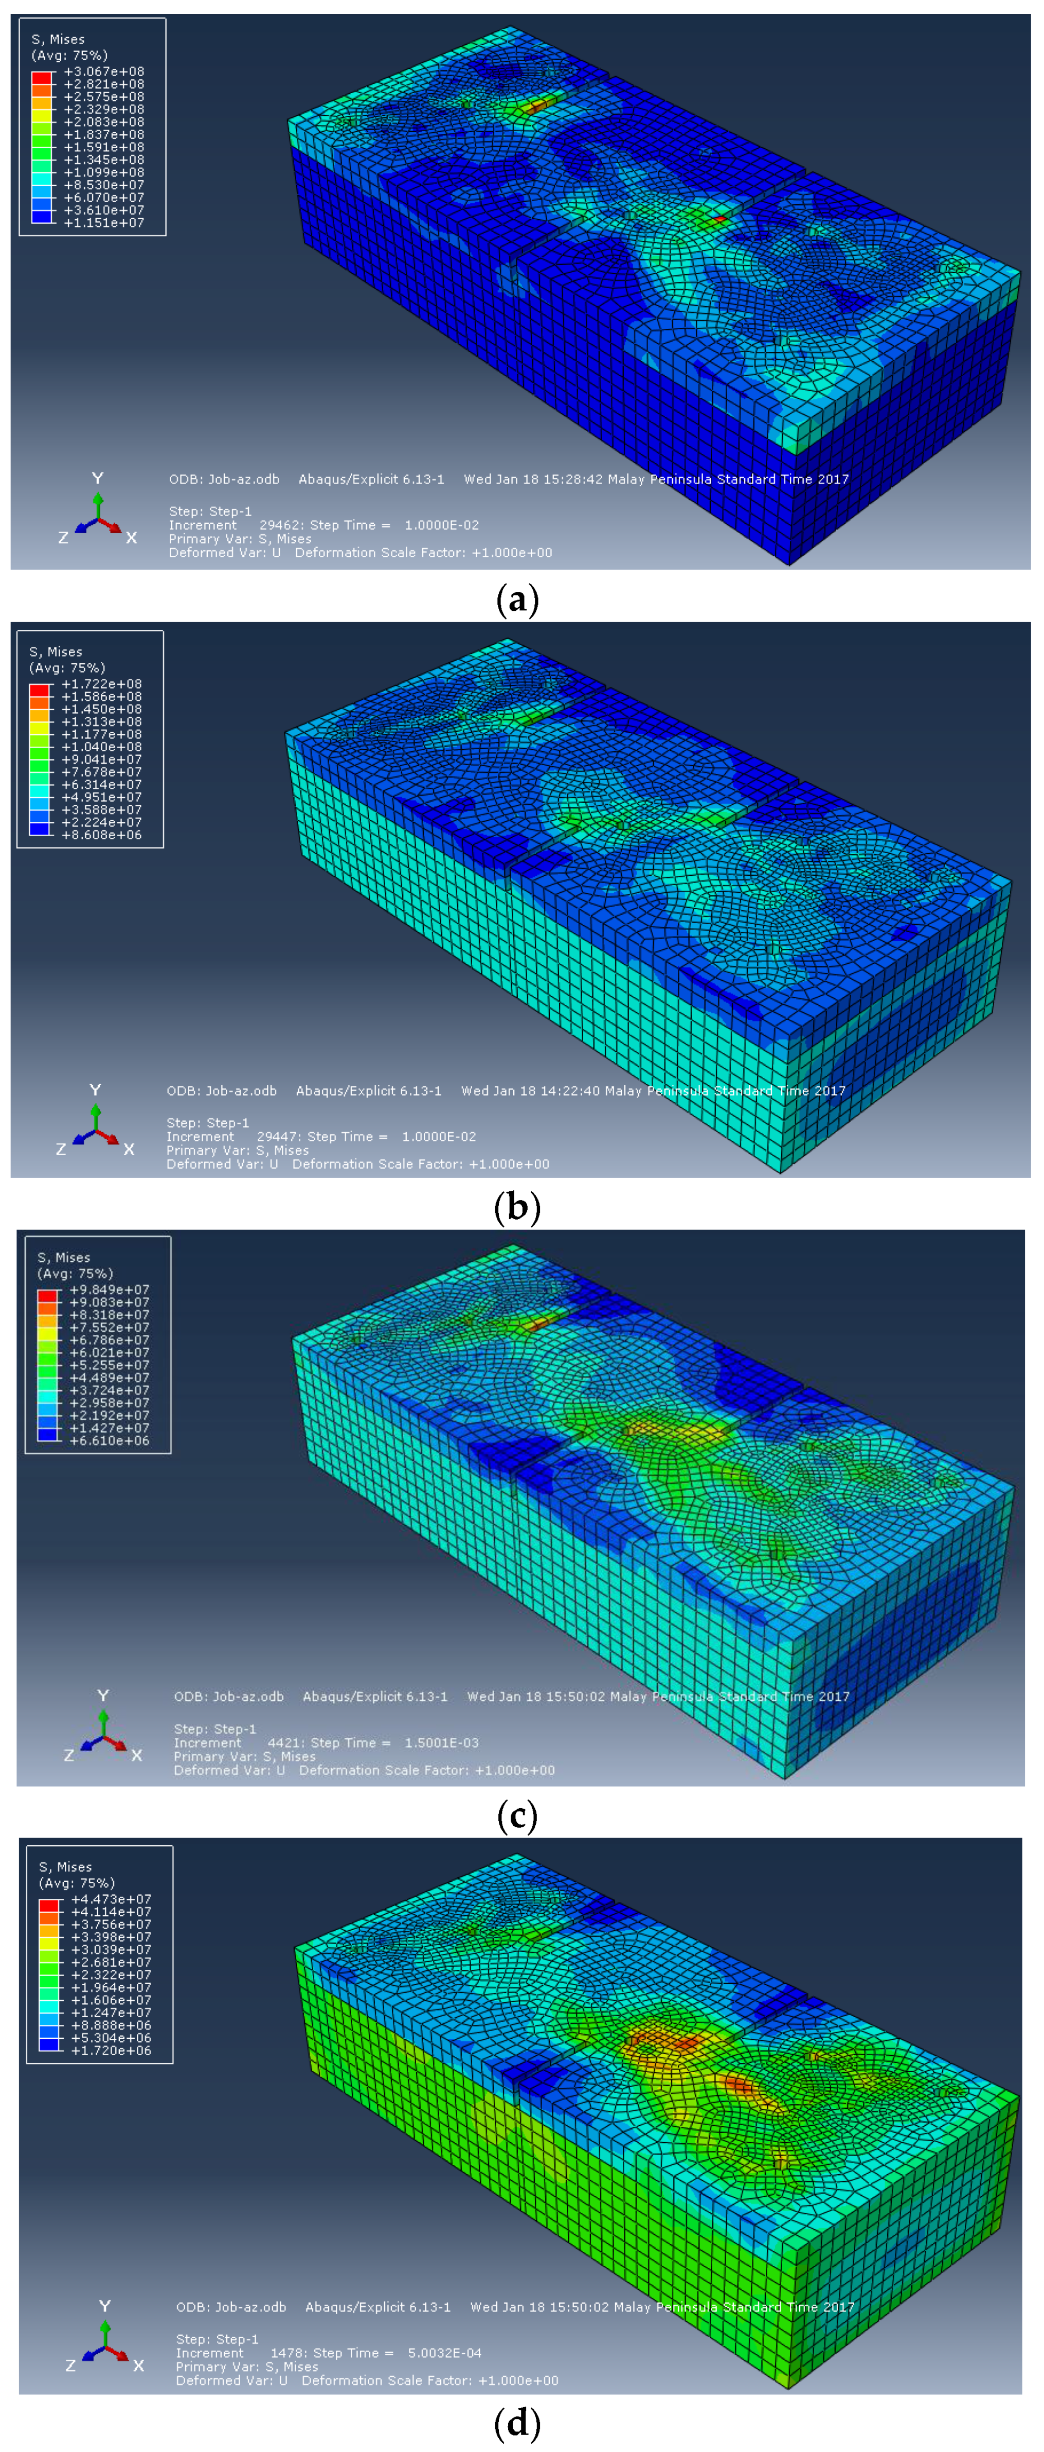Screen dimensions: 1044x2452
Task: Click 'Step Time = 1.5001E-03' text in panel (c)
Action: pos(394,1743)
